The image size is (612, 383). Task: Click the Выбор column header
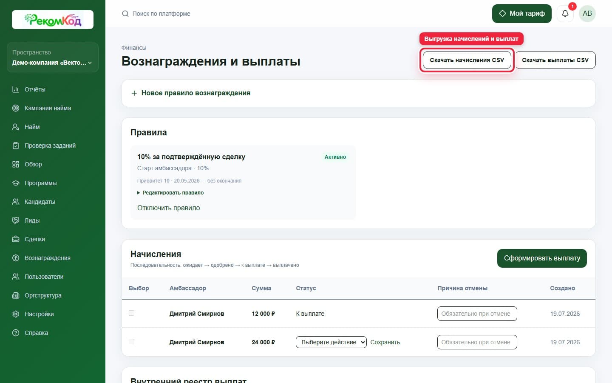(139, 288)
